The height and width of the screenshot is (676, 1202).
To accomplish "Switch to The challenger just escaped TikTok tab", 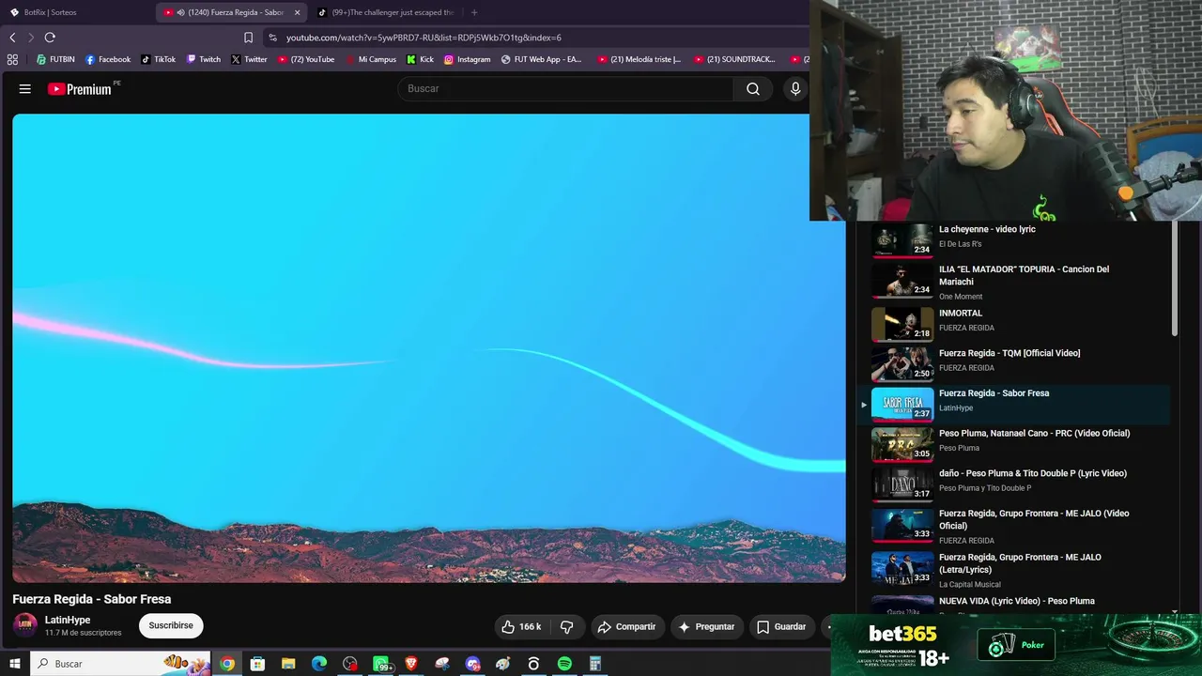I will click(x=387, y=12).
